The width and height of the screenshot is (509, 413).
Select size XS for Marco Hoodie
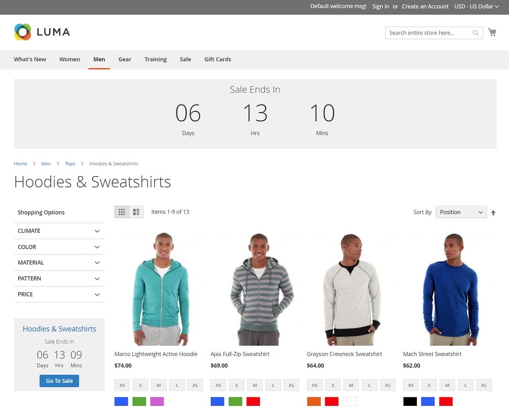[x=122, y=385]
